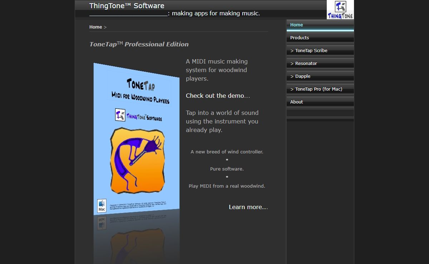Screen dimensions: 429x264
Task: Click the 'ToneTap™ Professional Edition' heading
Action: pyautogui.click(x=139, y=44)
